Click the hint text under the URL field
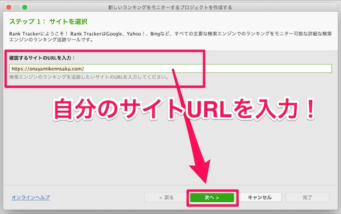This screenshot has width=341, height=214. pos(89,77)
